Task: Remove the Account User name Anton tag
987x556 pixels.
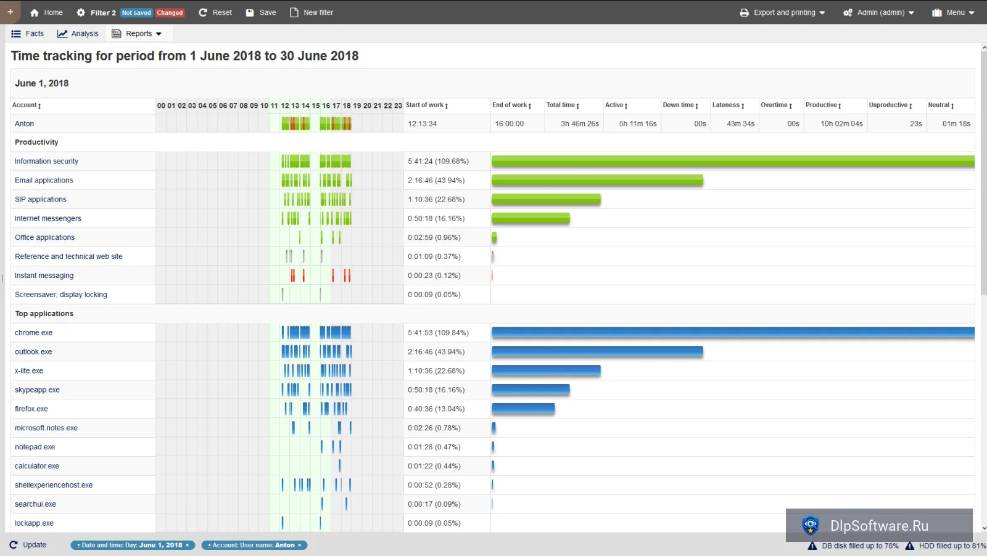Action: click(300, 545)
